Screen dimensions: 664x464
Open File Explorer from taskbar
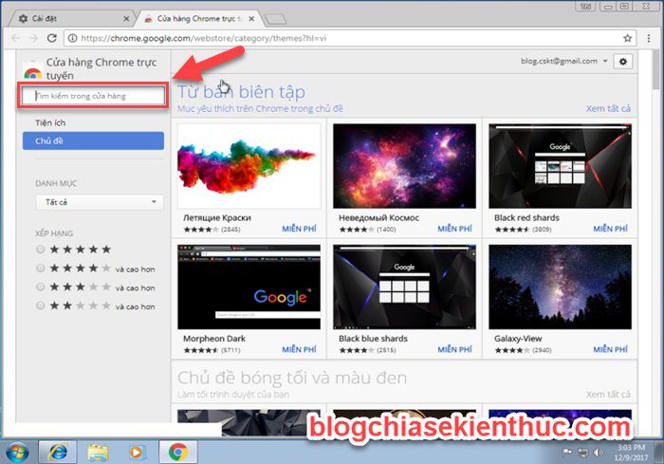pyautogui.click(x=98, y=452)
